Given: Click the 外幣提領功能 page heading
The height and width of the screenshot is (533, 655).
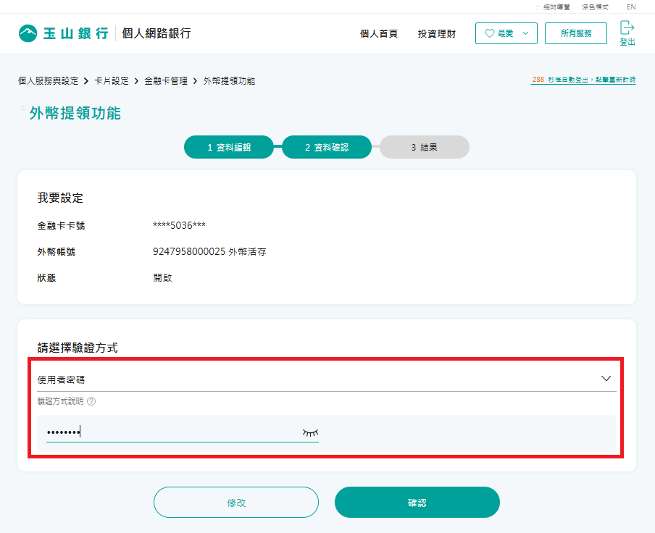Looking at the screenshot, I should click(75, 113).
